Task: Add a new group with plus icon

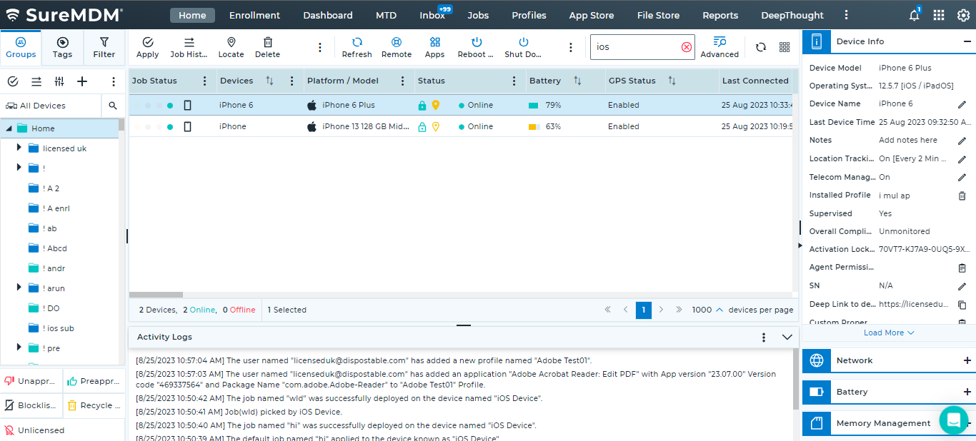Action: (82, 81)
